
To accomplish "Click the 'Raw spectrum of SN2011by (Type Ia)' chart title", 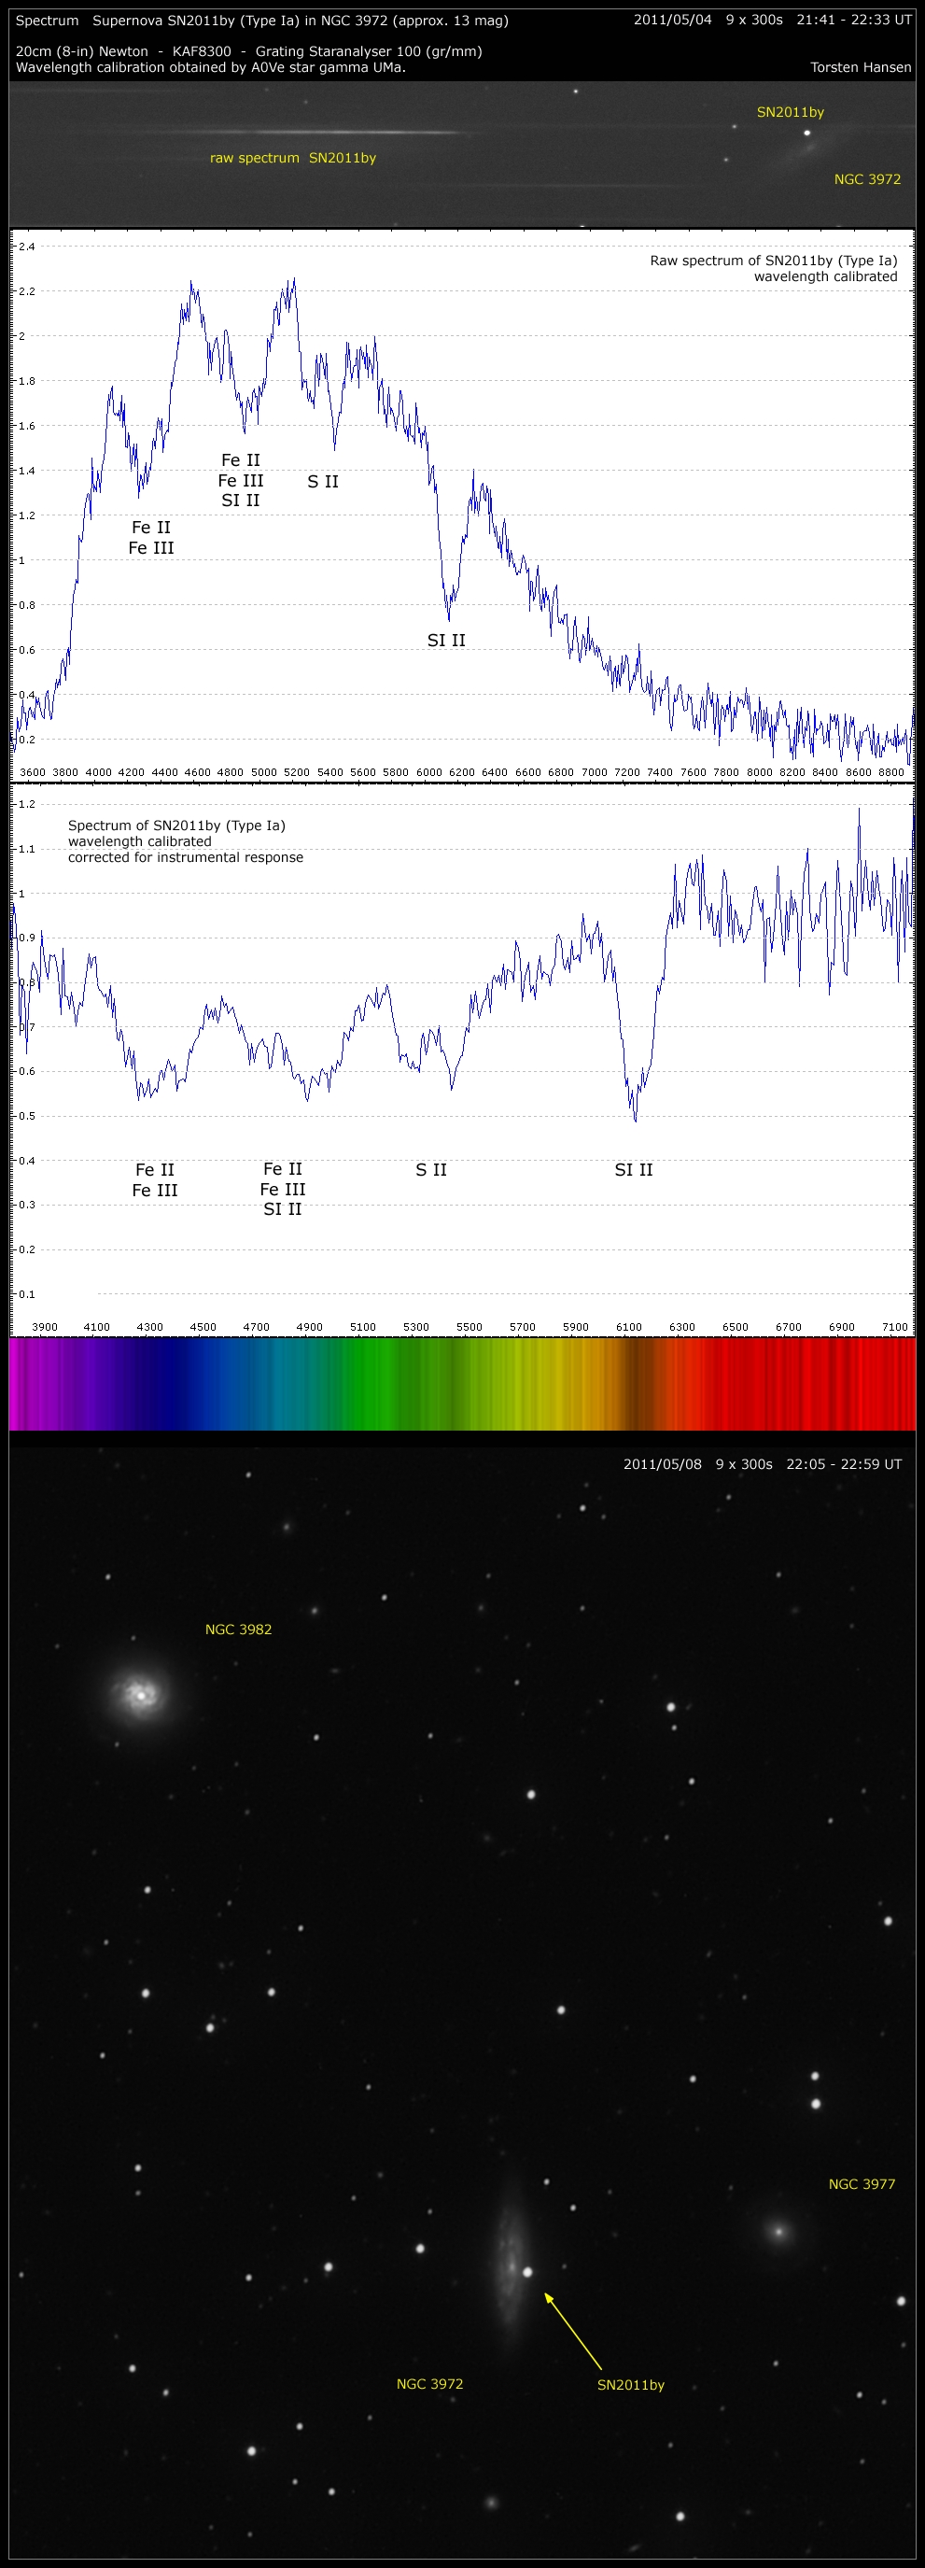I will pyautogui.click(x=773, y=261).
